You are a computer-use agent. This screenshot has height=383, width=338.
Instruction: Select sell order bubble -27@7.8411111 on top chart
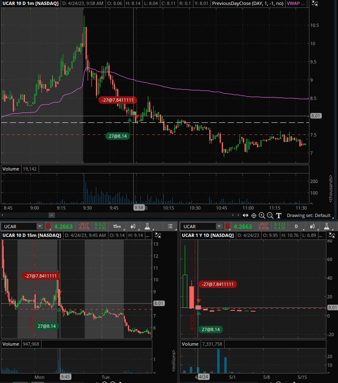click(x=118, y=100)
